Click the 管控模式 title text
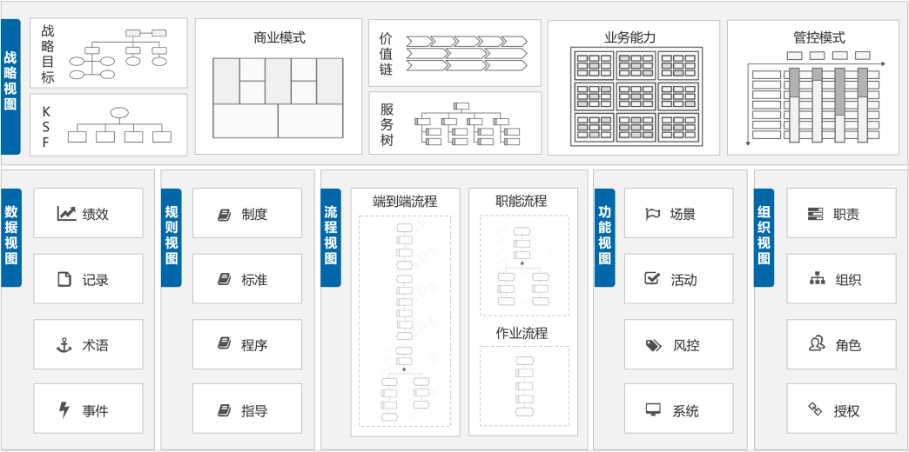Screen dimensions: 909x452 [819, 37]
